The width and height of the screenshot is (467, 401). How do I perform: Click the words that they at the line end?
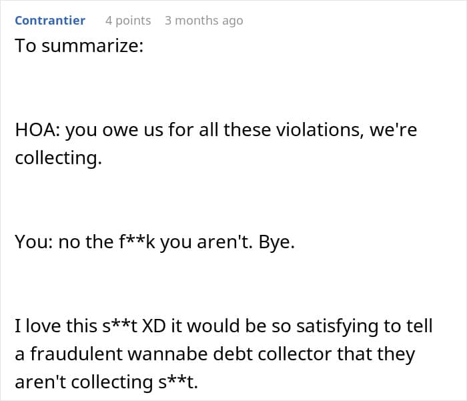(376, 354)
